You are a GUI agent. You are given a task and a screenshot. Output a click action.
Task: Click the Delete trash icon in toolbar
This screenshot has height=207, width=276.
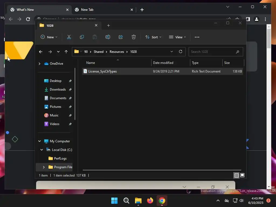(134, 37)
